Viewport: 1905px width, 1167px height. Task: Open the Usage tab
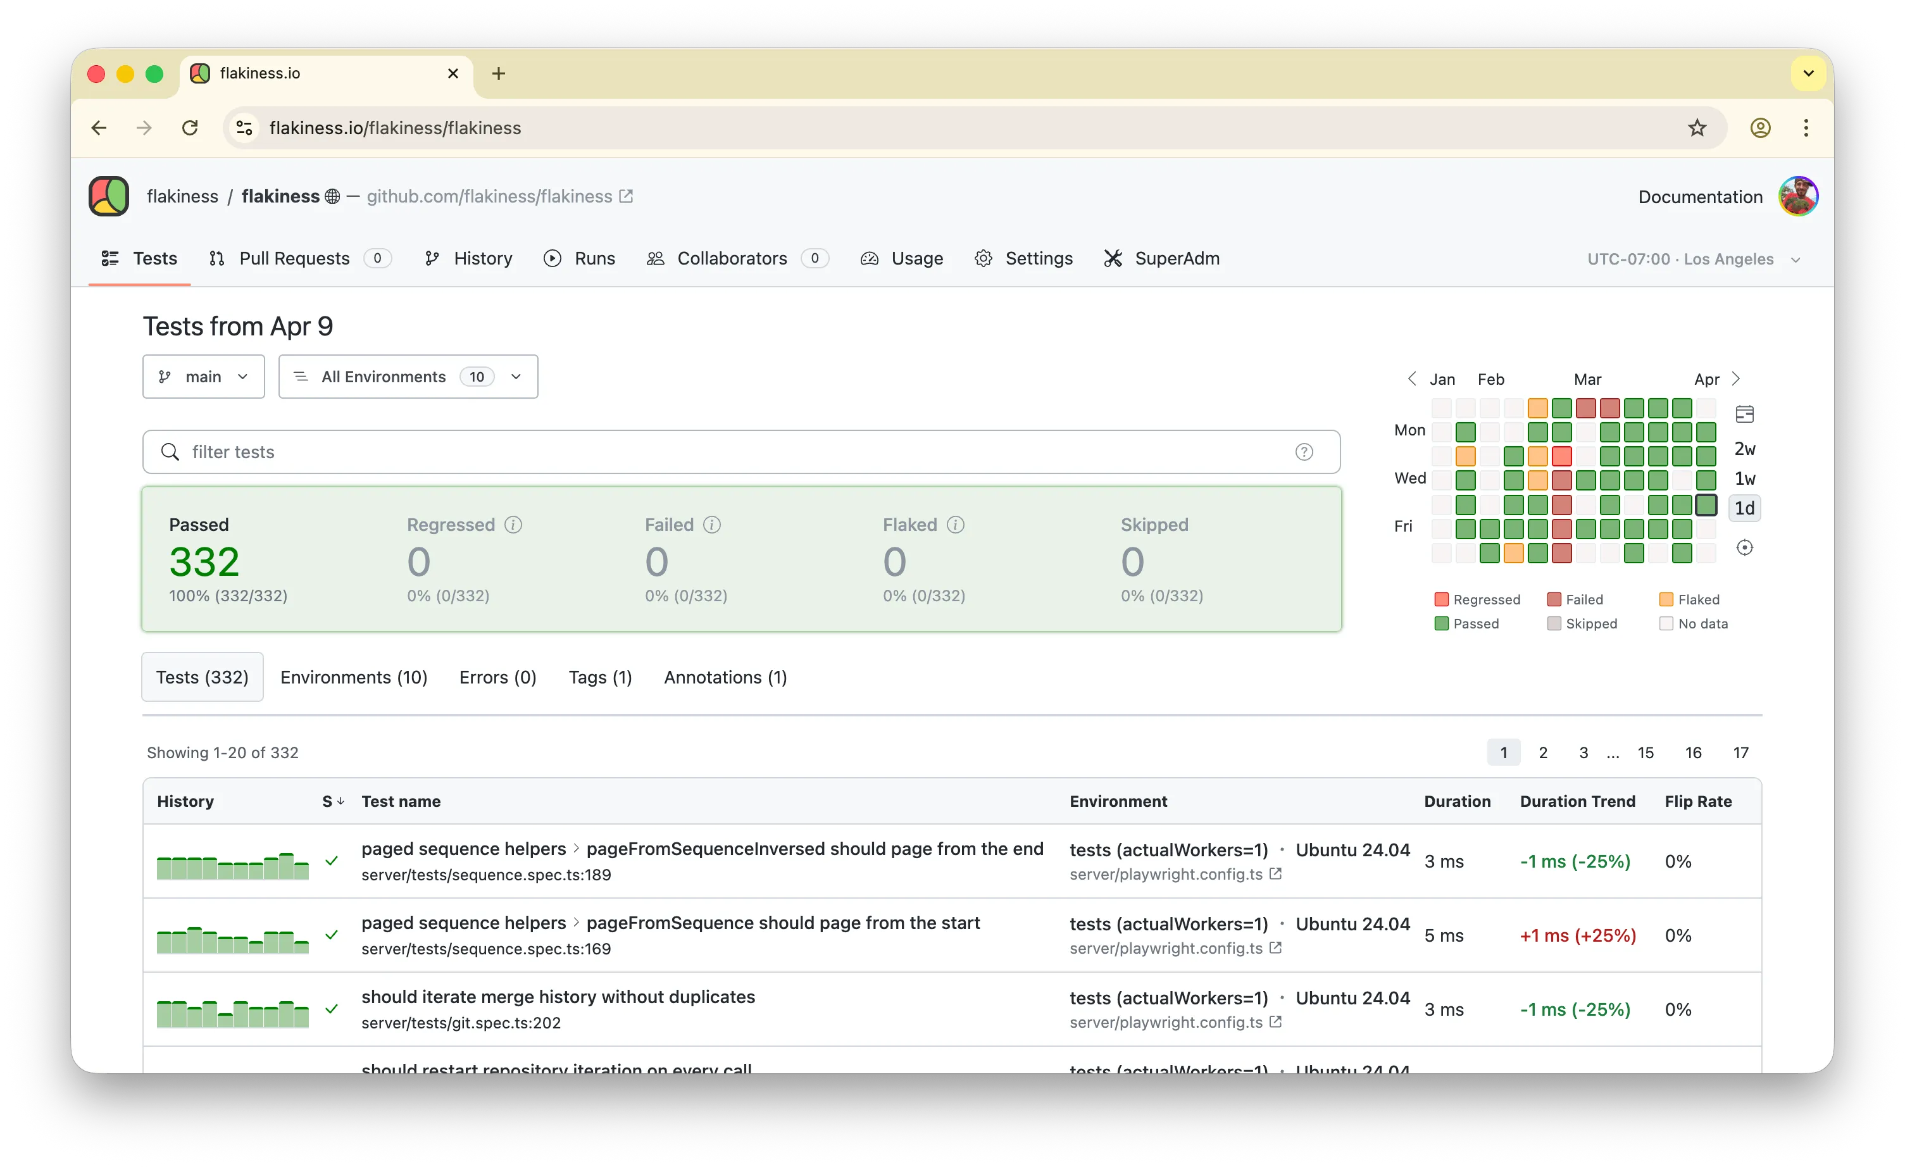click(x=901, y=258)
